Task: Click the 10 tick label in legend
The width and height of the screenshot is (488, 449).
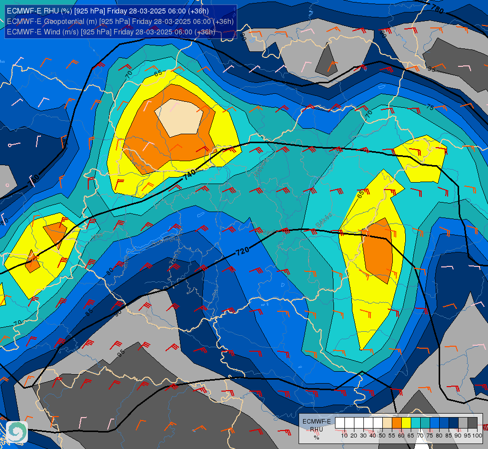Action: click(x=344, y=436)
